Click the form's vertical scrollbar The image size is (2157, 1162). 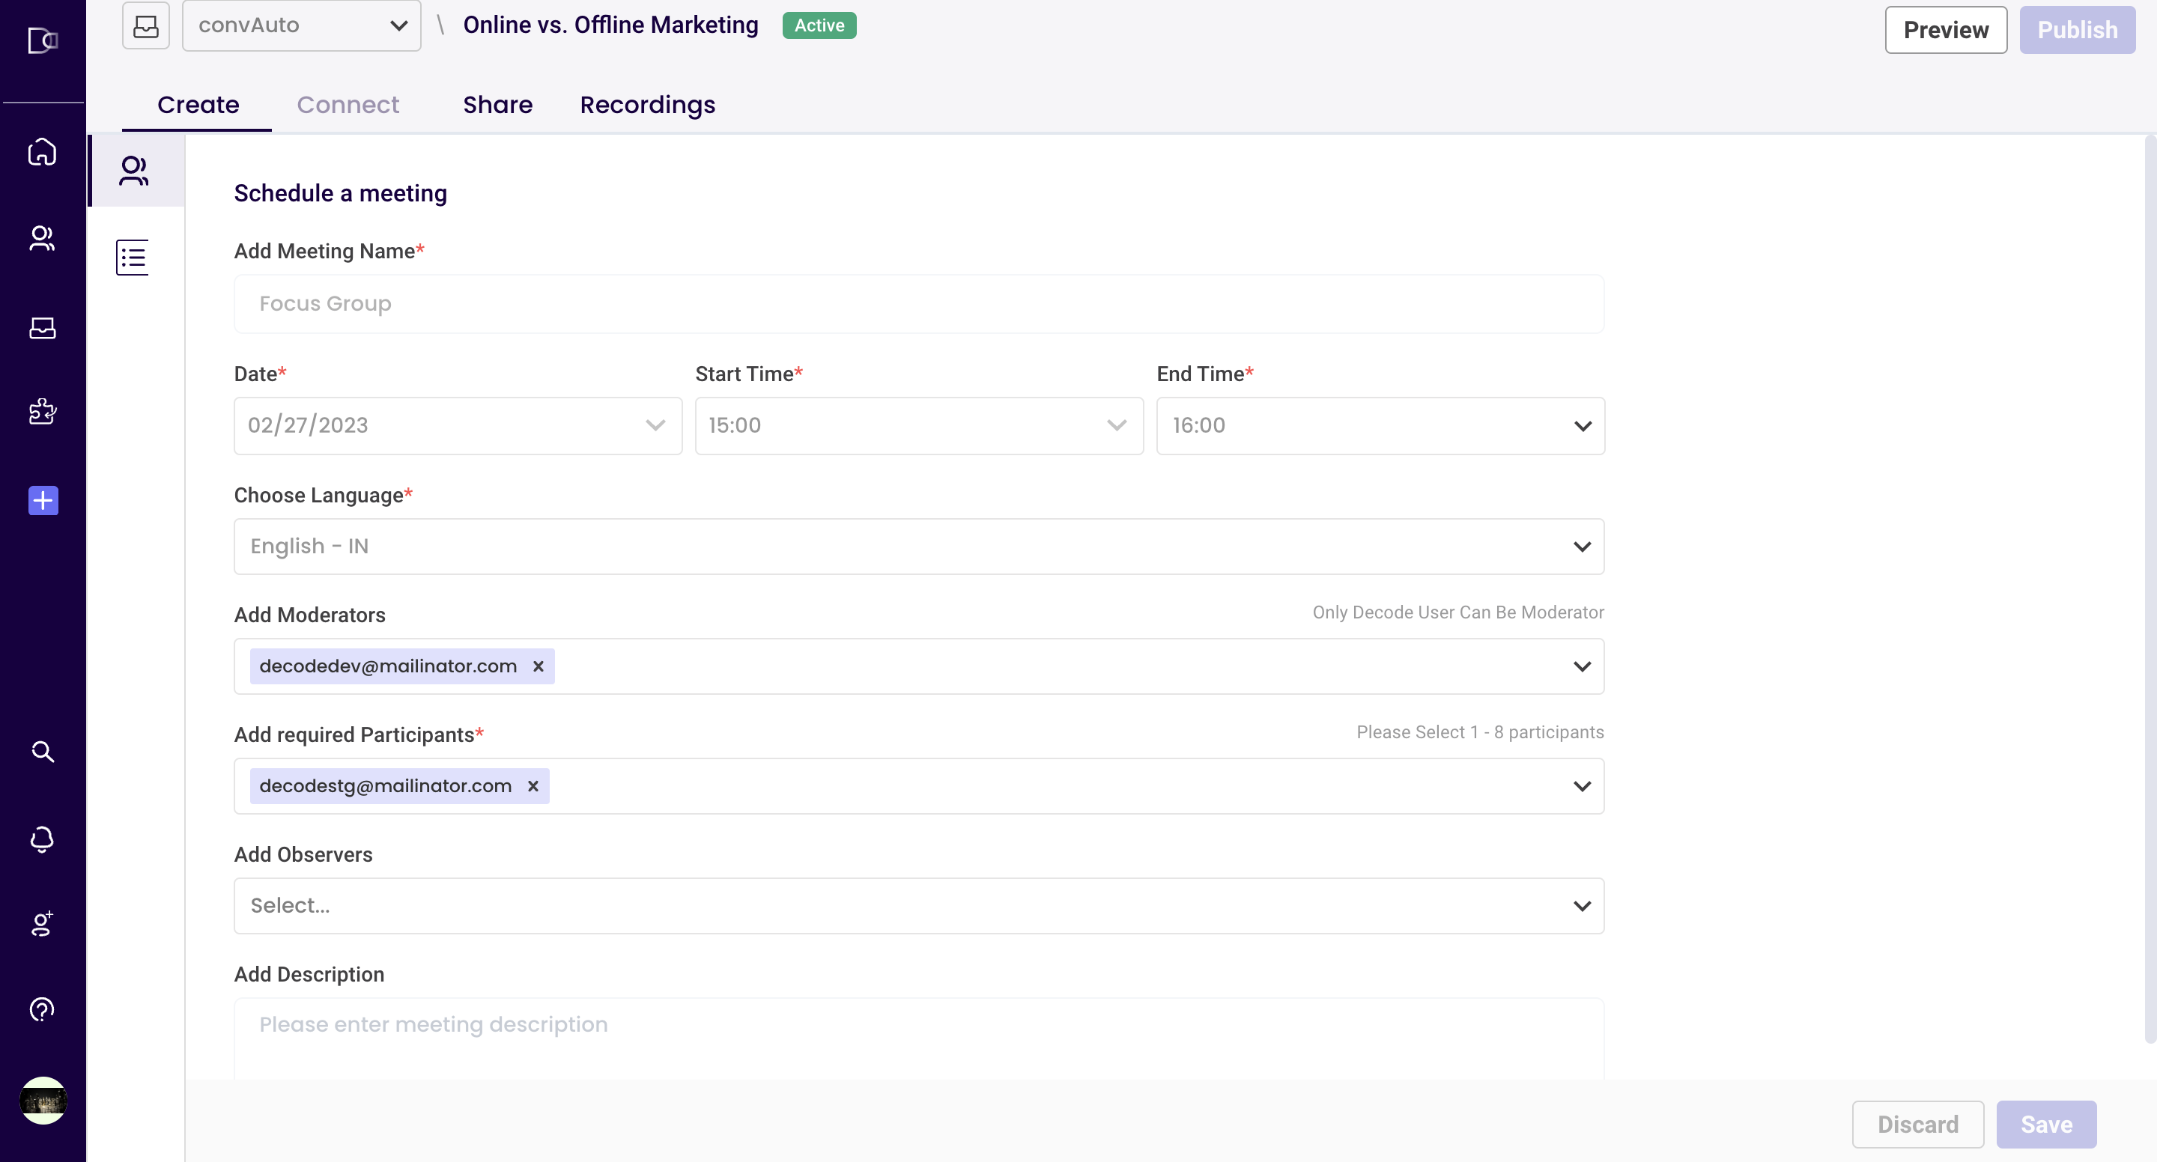(2150, 590)
